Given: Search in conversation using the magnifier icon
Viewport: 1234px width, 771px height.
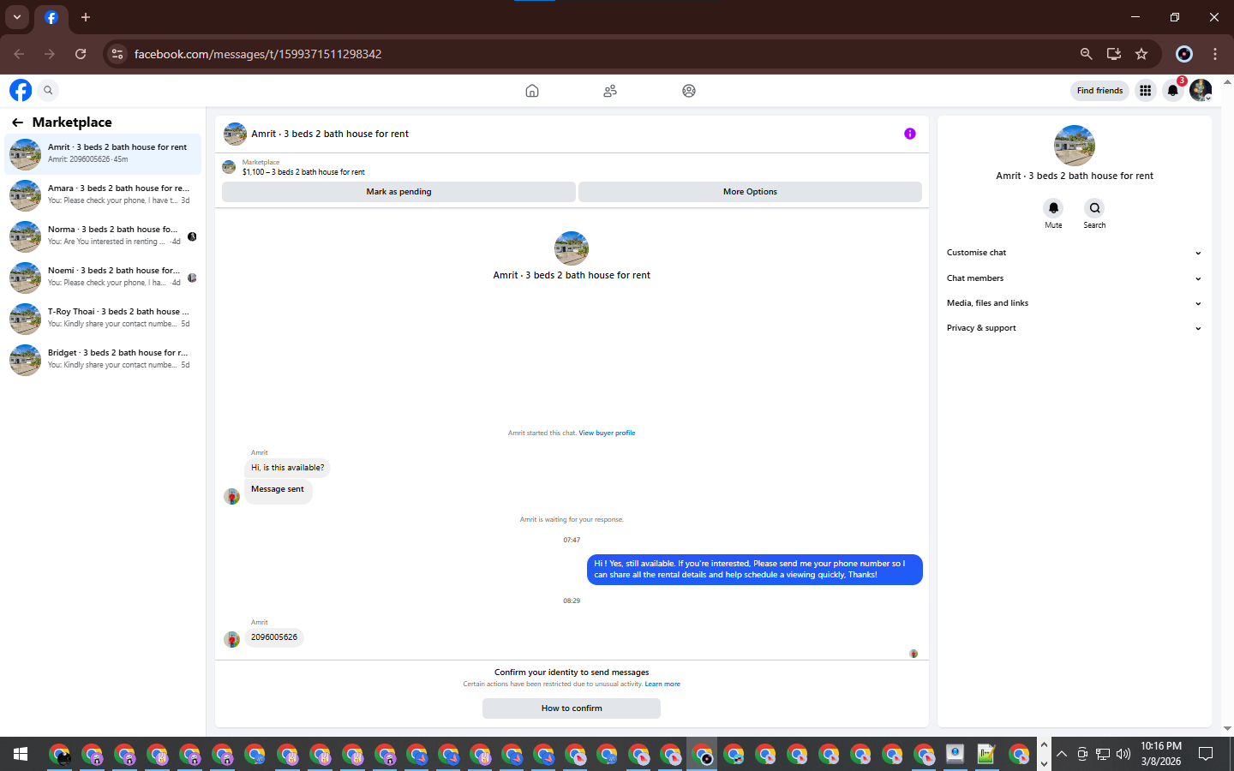Looking at the screenshot, I should [1094, 208].
